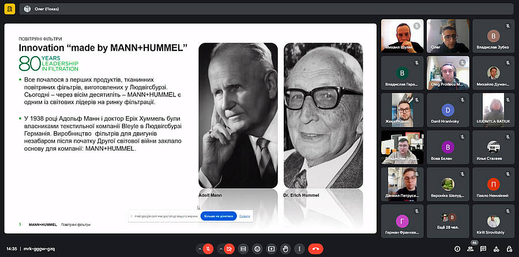Select LIUDMYLA BATIUK video tile
519x257 pixels.
[493, 110]
